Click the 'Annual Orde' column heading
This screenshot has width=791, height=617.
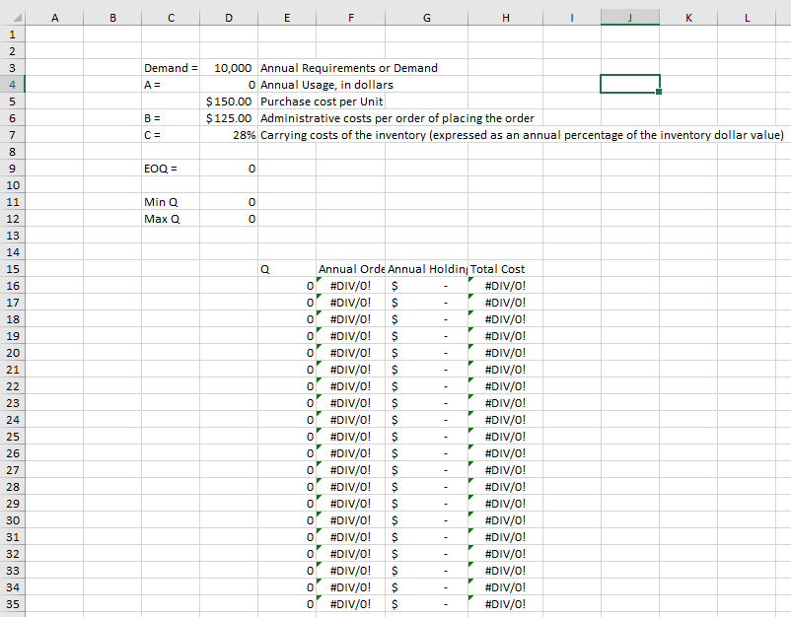(x=350, y=269)
